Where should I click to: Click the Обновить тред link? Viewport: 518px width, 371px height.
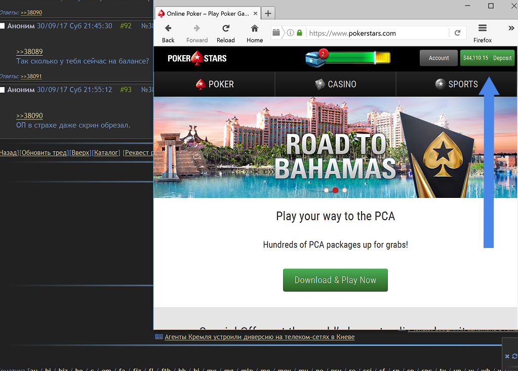pos(44,152)
